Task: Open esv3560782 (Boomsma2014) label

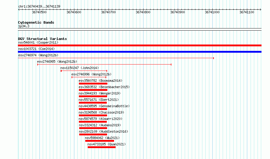Action: point(100,81)
